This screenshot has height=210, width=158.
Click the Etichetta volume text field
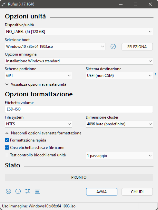tap(79, 109)
